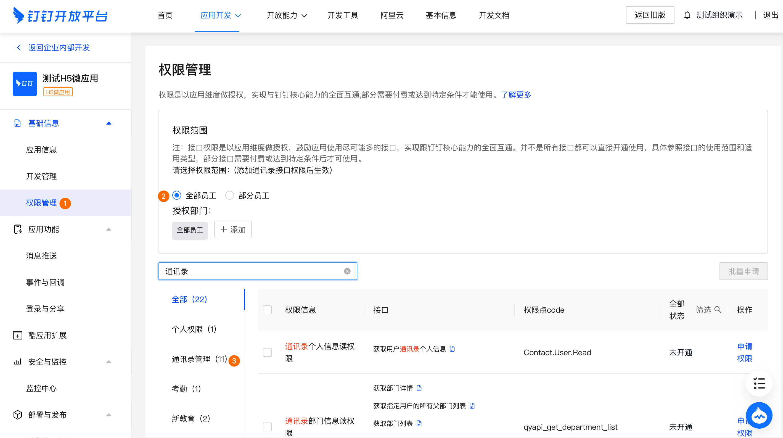The height and width of the screenshot is (438, 783).
Task: Collapse the 基础信息 sidebar section
Action: 109,123
